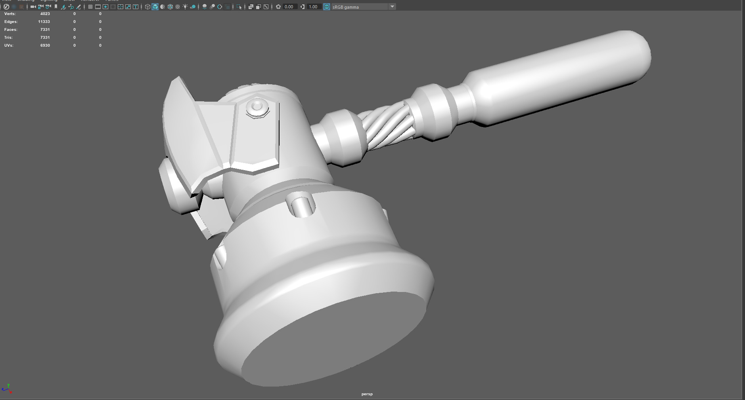Image resolution: width=745 pixels, height=400 pixels.
Task: Click the Faces count 7331
Action: pos(45,30)
